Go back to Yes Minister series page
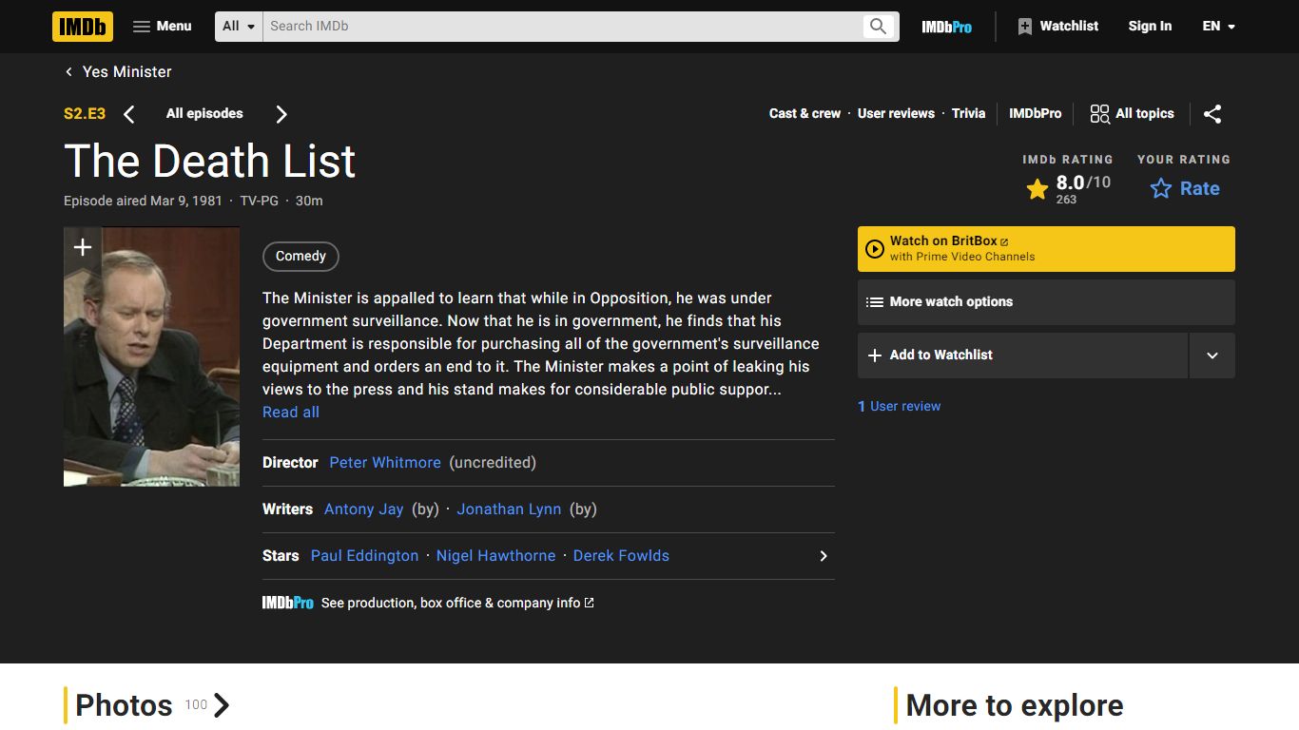Image resolution: width=1299 pixels, height=730 pixels. coord(118,72)
